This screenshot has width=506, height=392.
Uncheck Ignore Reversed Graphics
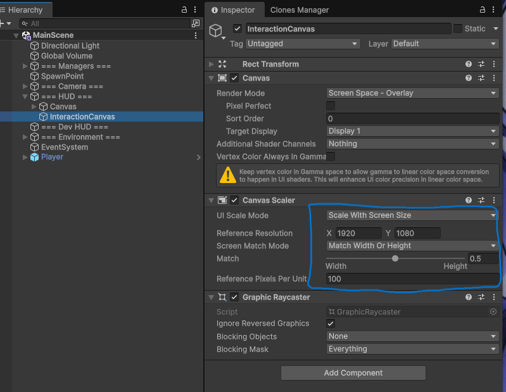(331, 324)
